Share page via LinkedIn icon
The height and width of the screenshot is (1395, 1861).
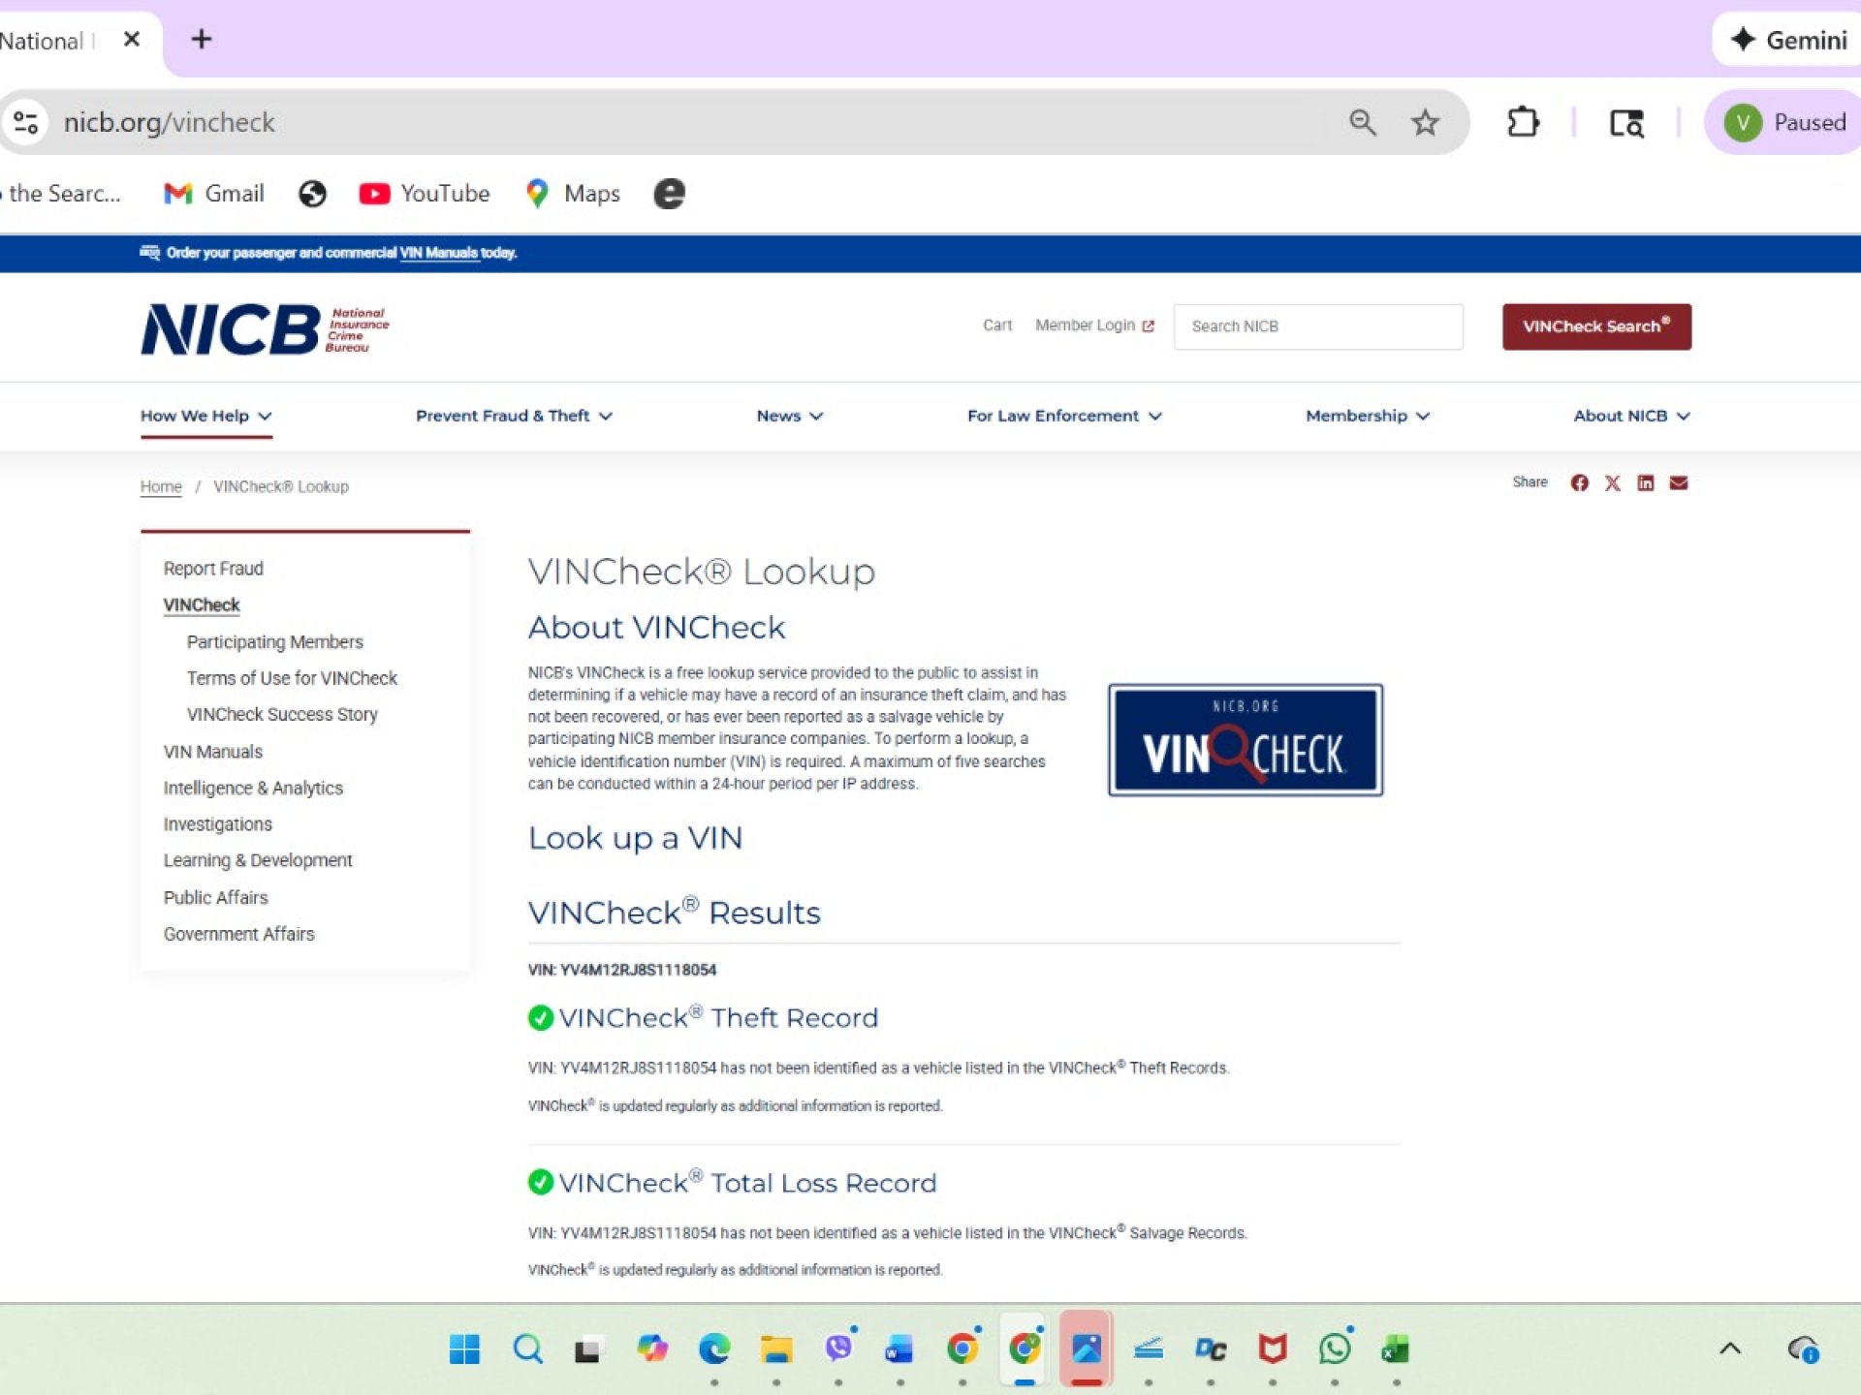[x=1645, y=482]
